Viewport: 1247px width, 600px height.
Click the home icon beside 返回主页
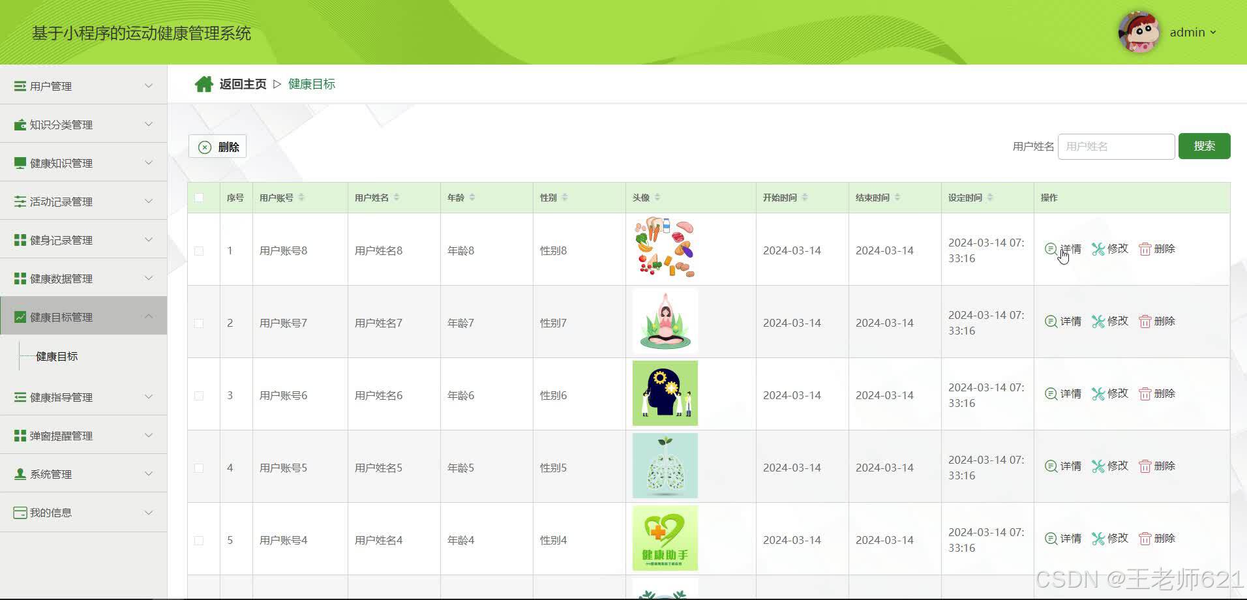[x=203, y=84]
